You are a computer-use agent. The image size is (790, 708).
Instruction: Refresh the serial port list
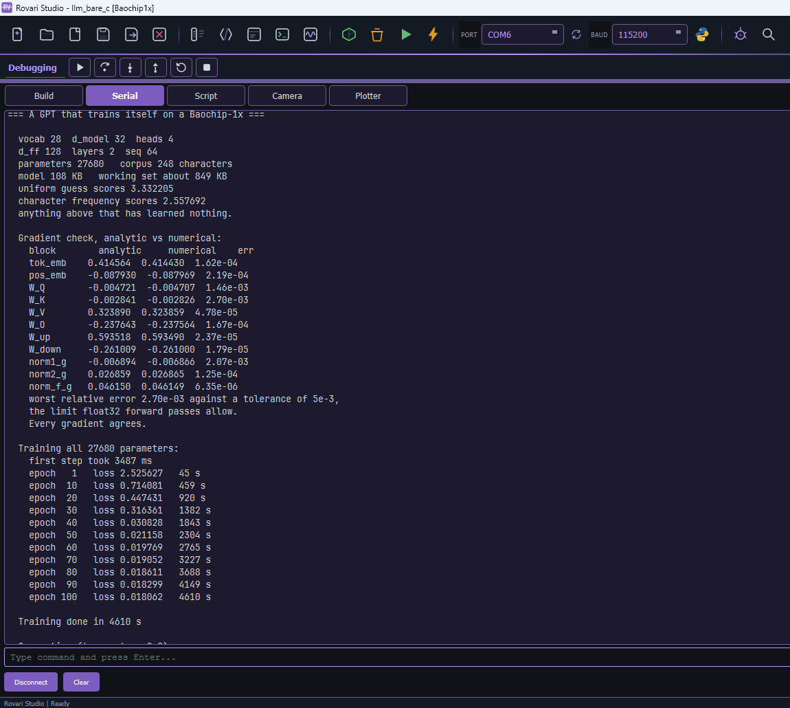coord(576,34)
